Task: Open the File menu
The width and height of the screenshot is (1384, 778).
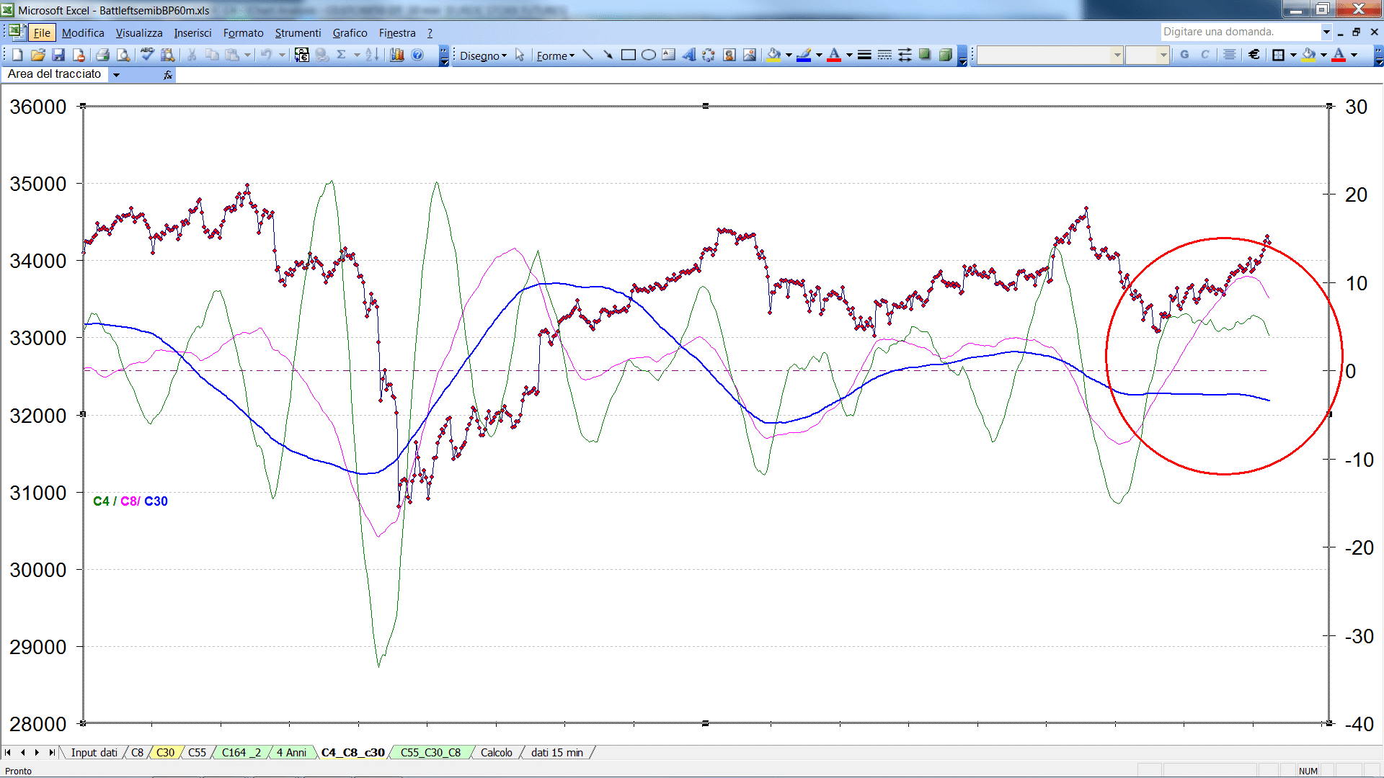Action: [42, 32]
